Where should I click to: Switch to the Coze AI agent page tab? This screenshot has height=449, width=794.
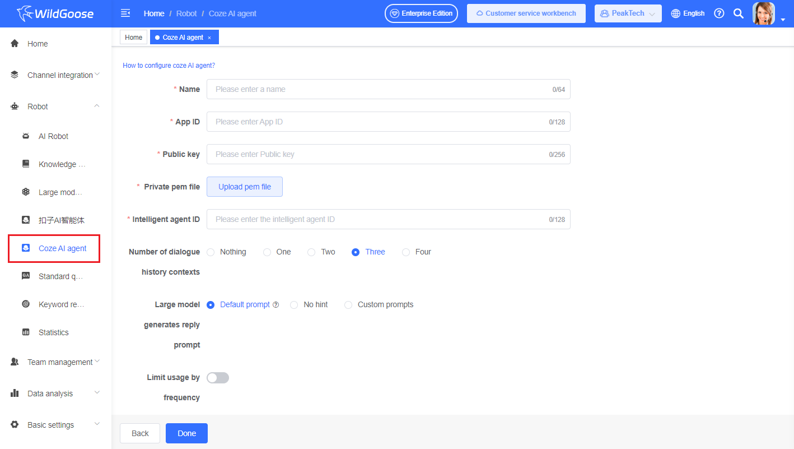click(x=184, y=38)
